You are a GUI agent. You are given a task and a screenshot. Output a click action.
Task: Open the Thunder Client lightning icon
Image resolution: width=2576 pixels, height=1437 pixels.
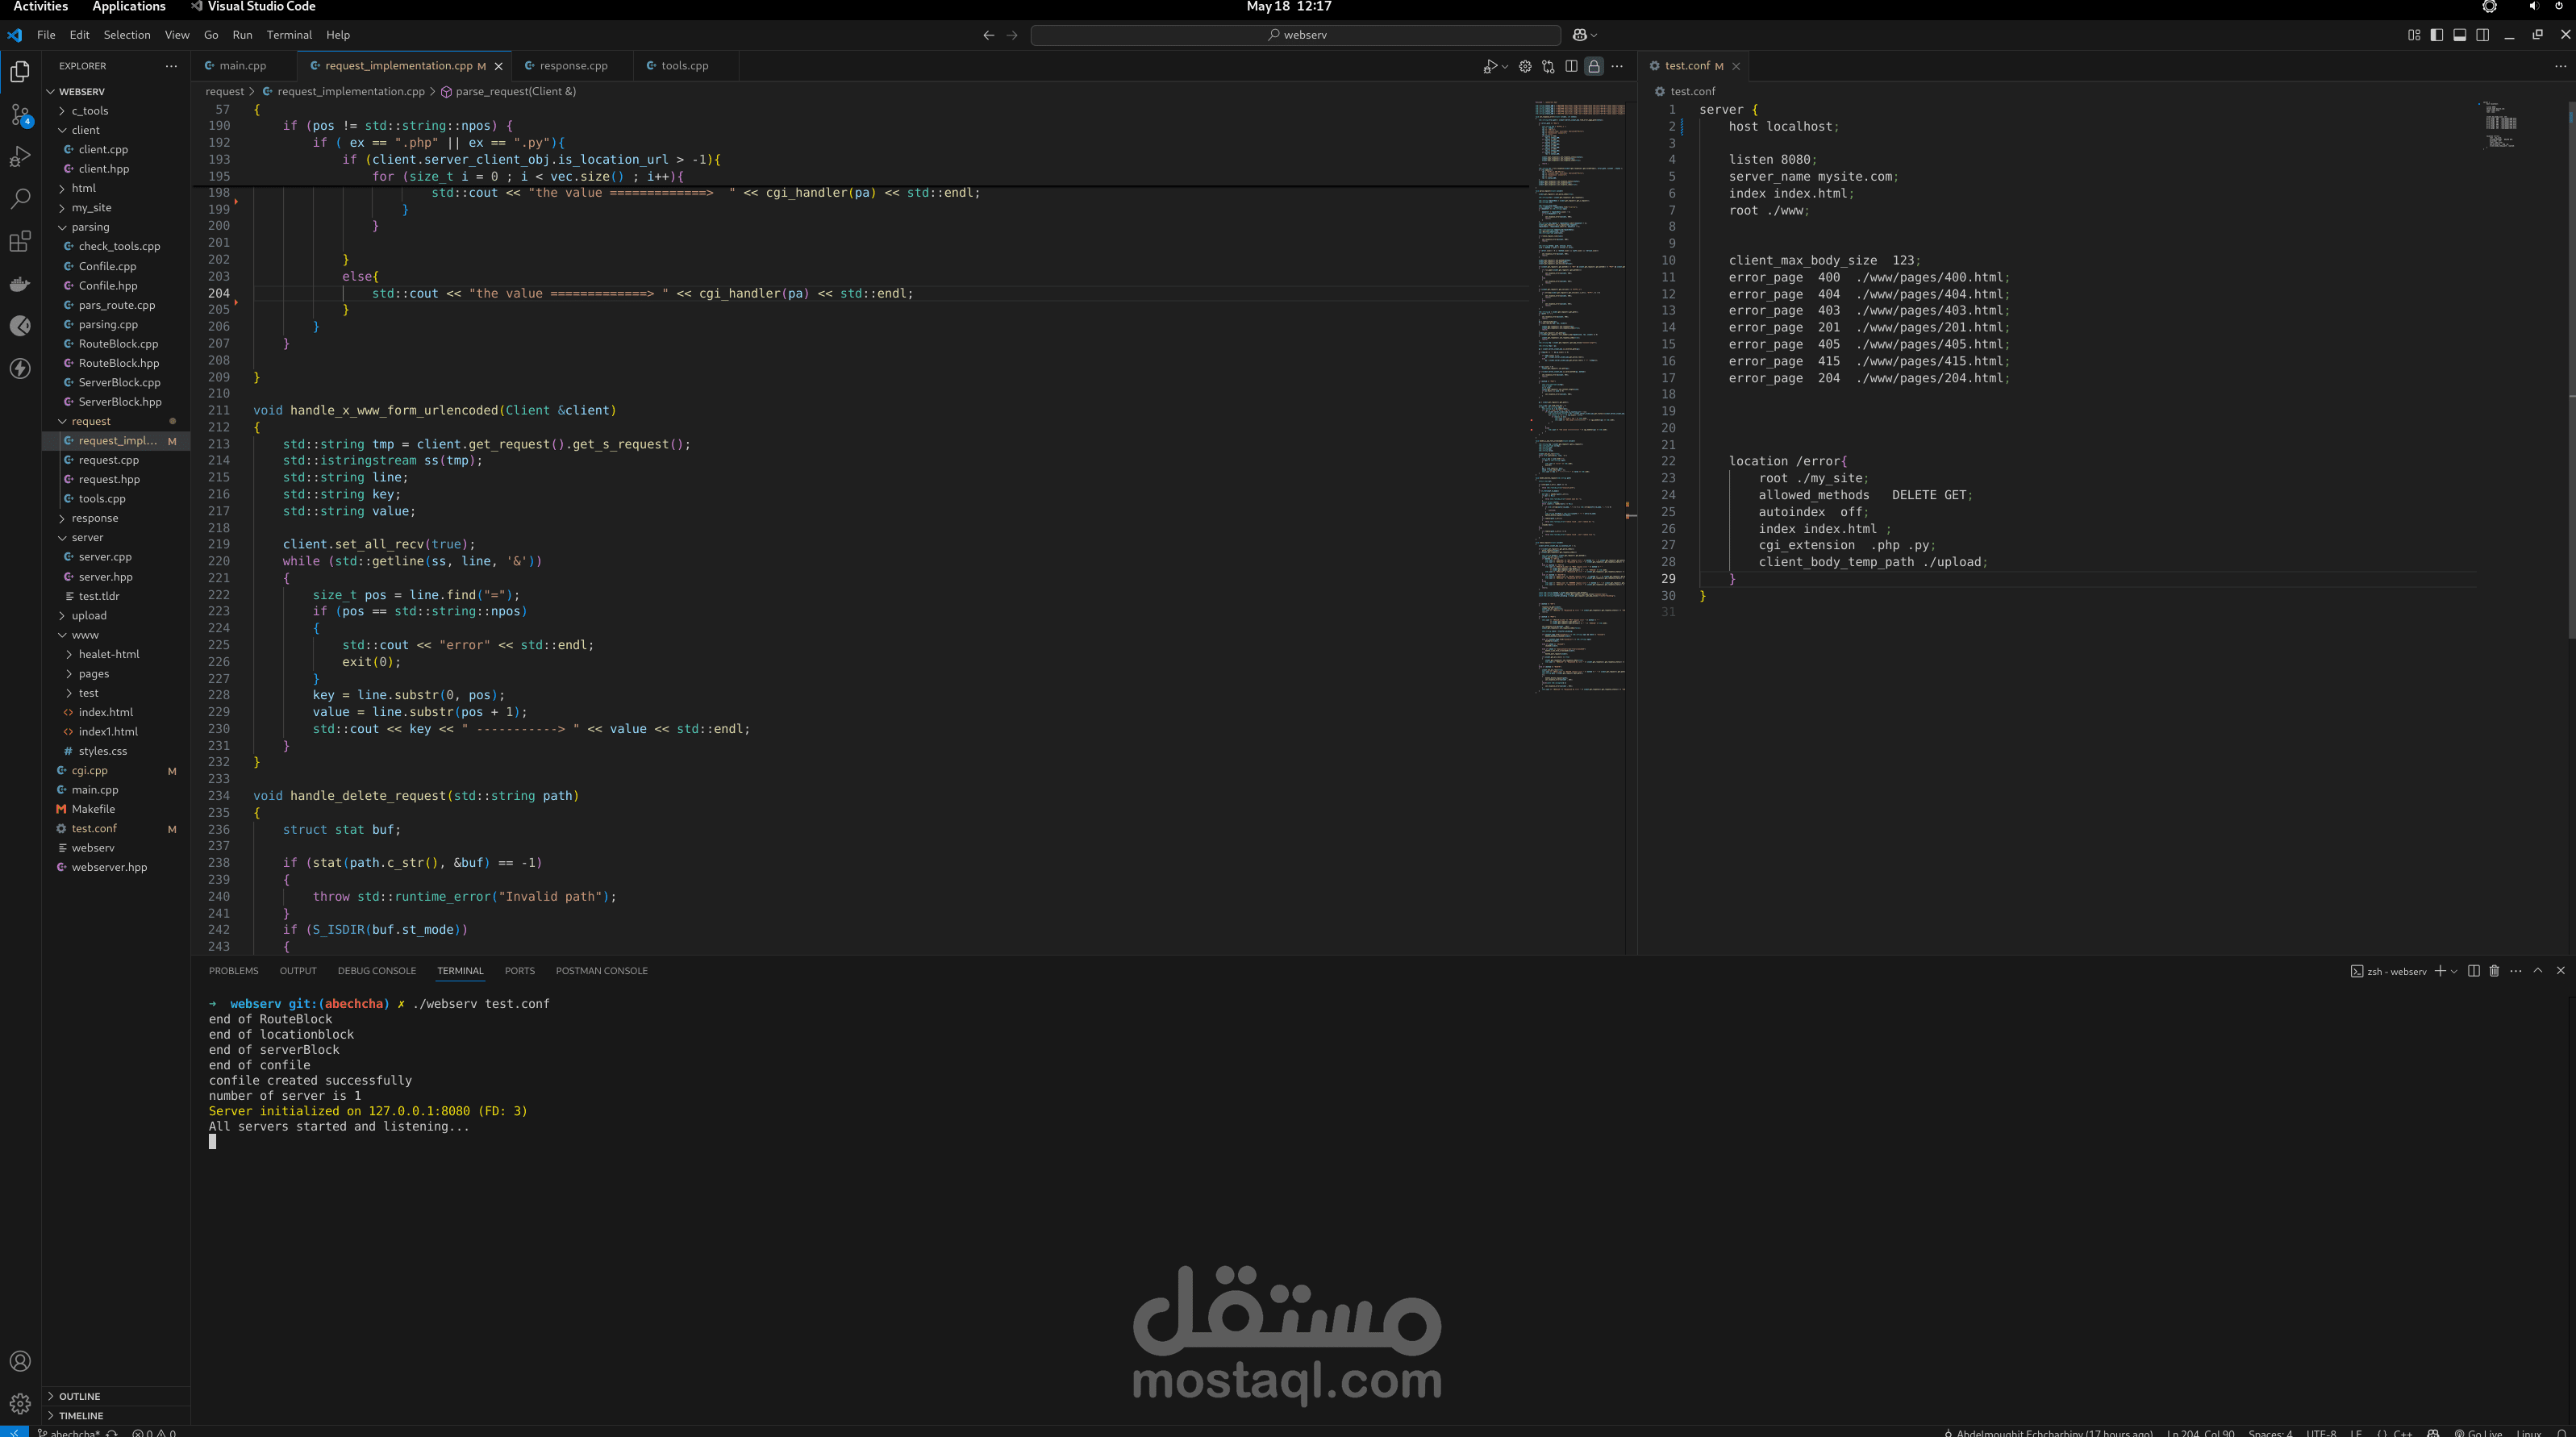pyautogui.click(x=20, y=368)
